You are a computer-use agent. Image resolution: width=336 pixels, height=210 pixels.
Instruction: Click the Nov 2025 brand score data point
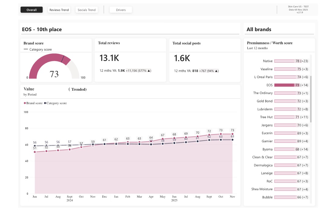(232, 134)
